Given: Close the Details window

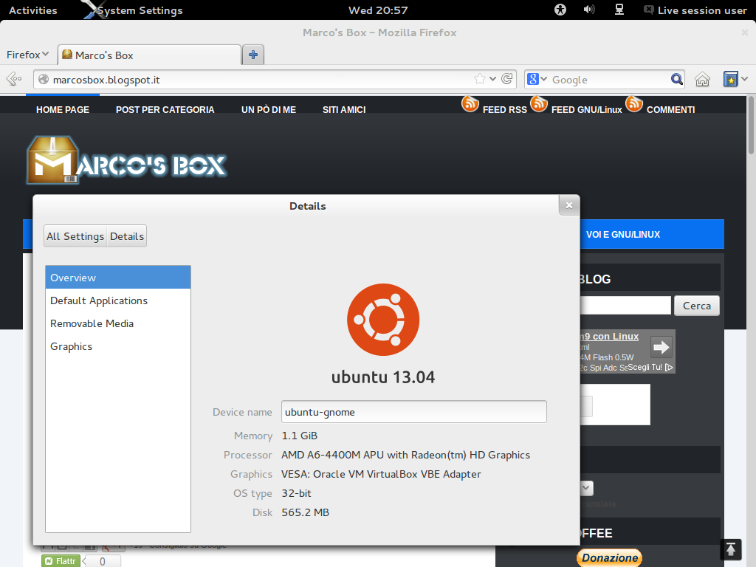Looking at the screenshot, I should coord(569,205).
